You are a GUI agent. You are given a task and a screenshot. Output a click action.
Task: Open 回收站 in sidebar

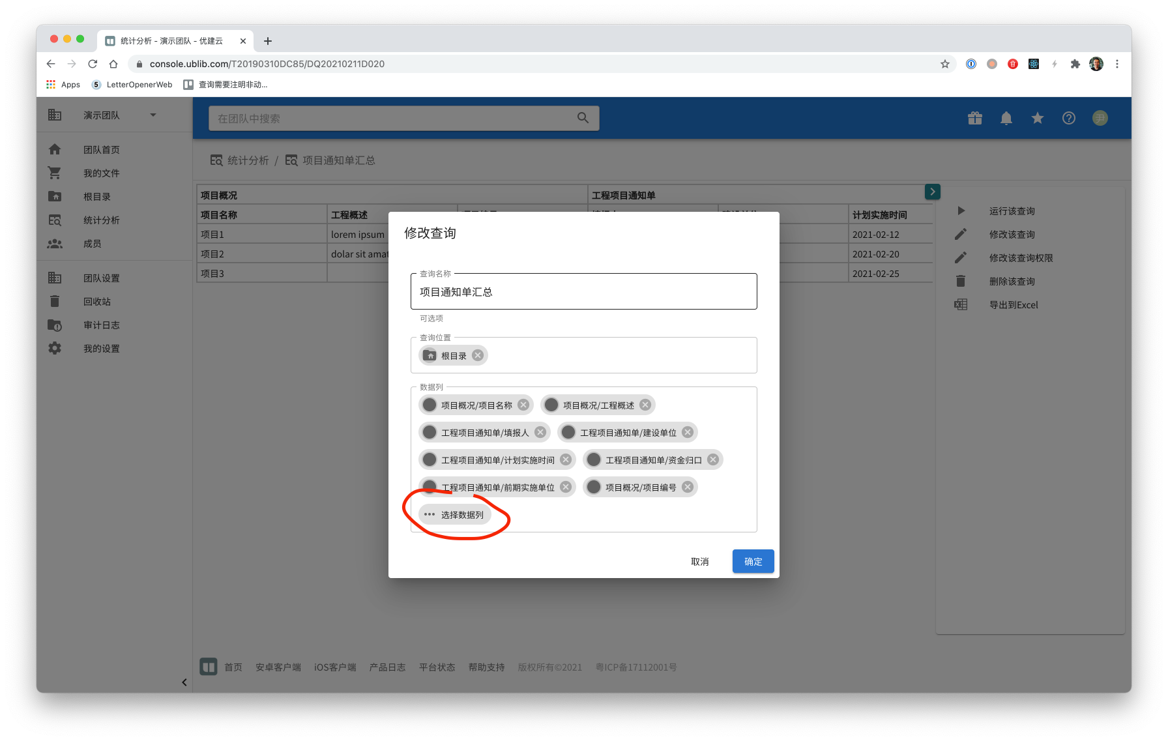(x=97, y=302)
